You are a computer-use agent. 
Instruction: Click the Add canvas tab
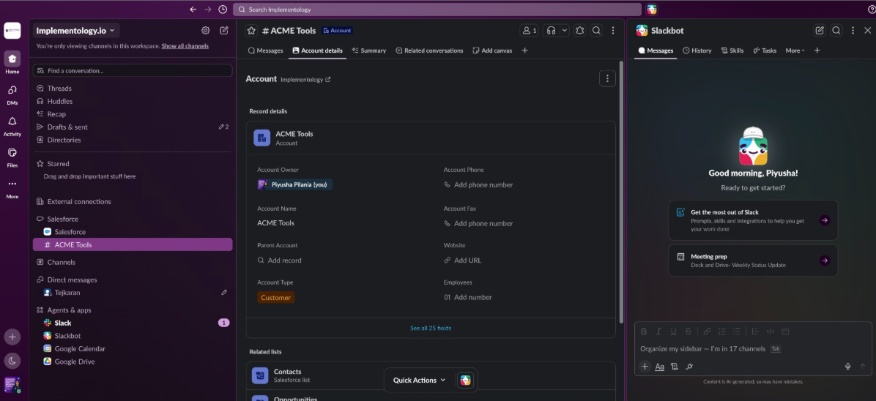coord(492,50)
